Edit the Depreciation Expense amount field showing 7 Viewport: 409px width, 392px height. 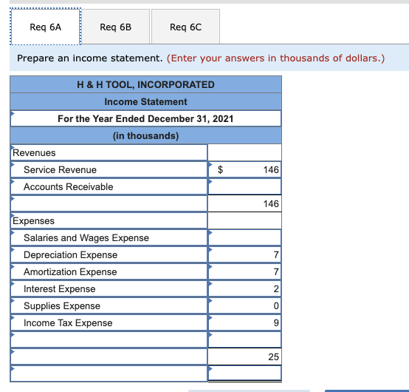tap(244, 254)
